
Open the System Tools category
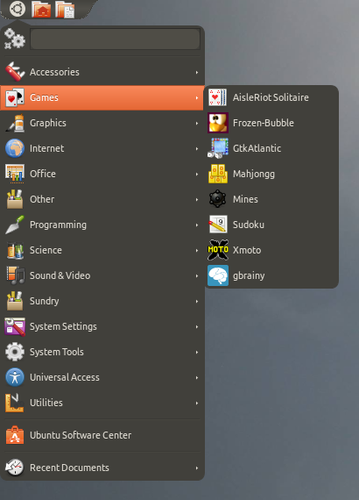[102, 352]
